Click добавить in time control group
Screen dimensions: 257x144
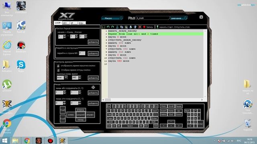93,78
